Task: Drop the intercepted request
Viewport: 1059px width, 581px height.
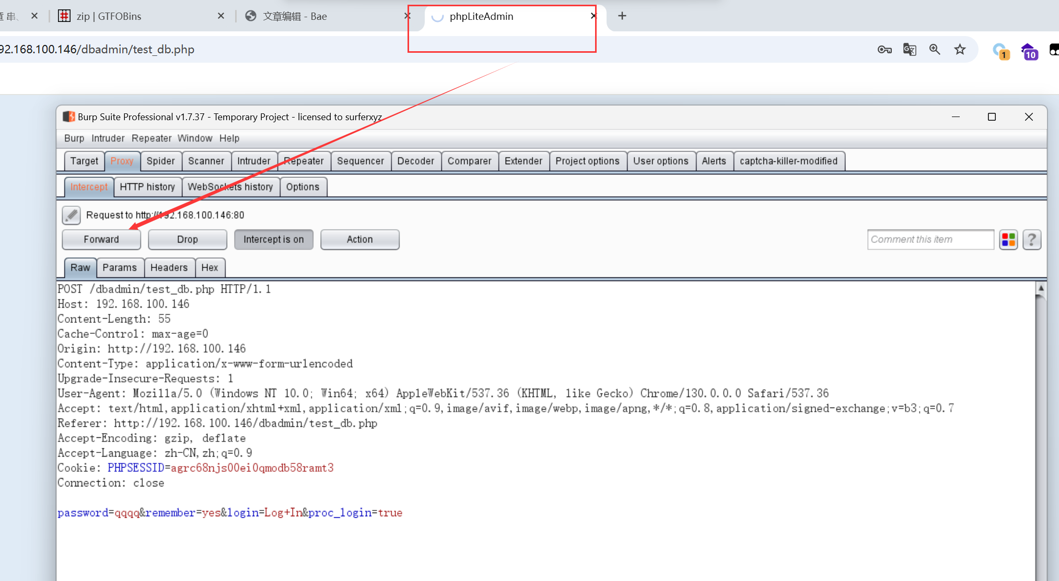Action: point(188,239)
